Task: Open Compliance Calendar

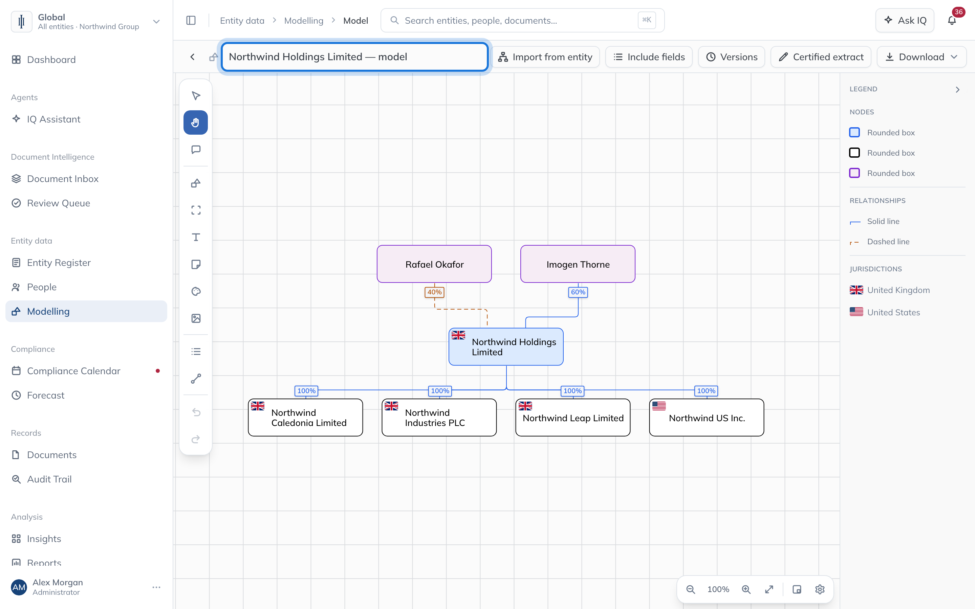Action: pyautogui.click(x=86, y=371)
